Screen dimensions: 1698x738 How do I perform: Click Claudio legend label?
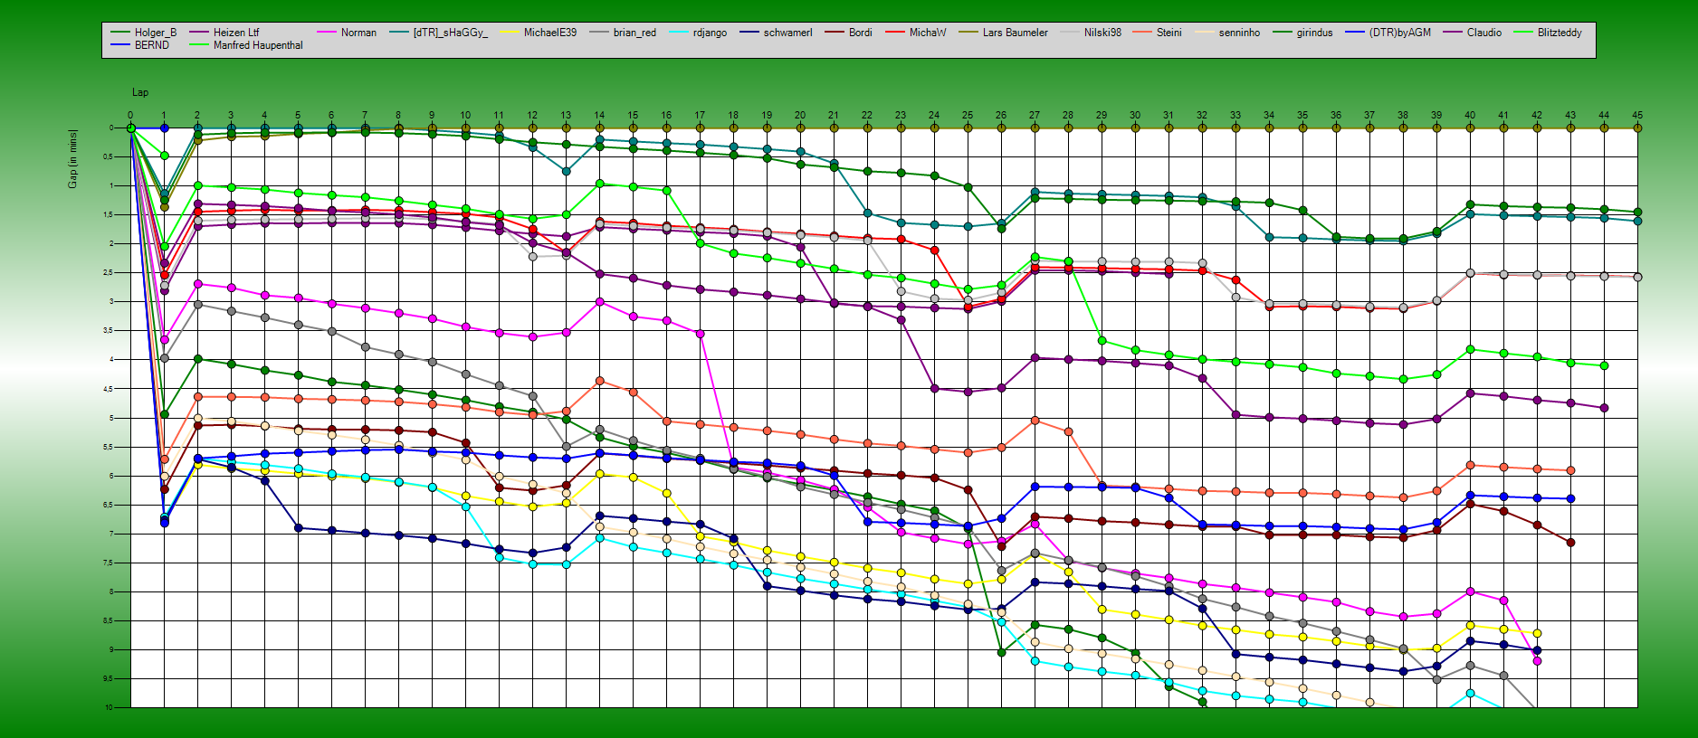click(x=1483, y=33)
